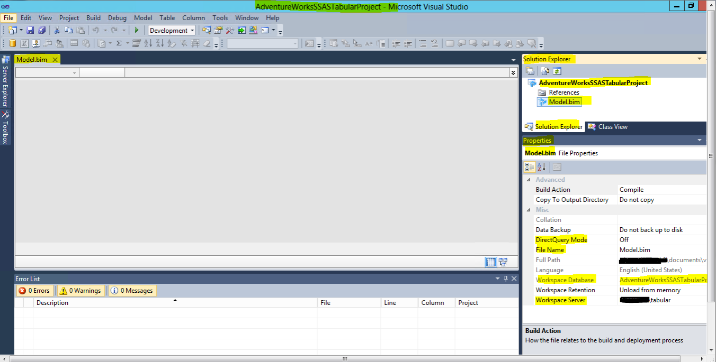716x362 pixels.
Task: Click the Analyze in Excel icon
Action: point(24,43)
